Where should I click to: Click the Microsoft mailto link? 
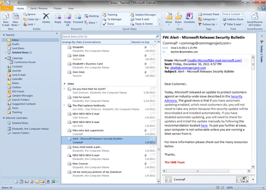(214, 60)
